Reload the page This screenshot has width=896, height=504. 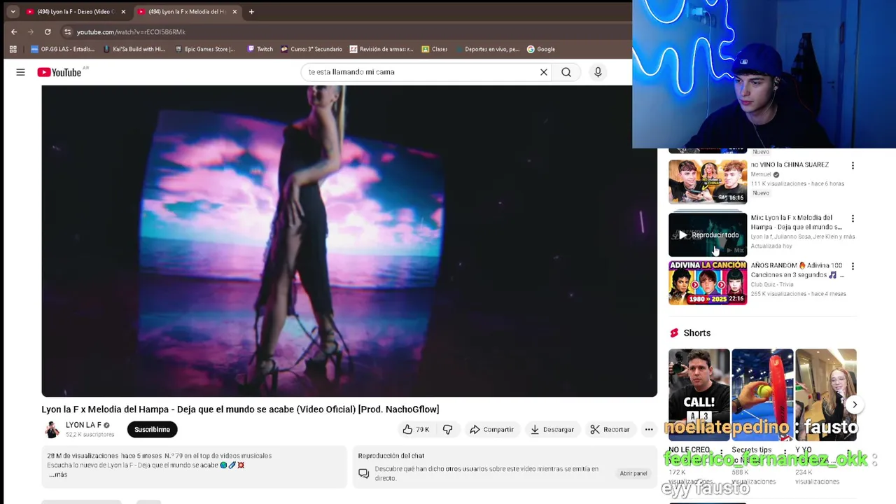coord(48,31)
